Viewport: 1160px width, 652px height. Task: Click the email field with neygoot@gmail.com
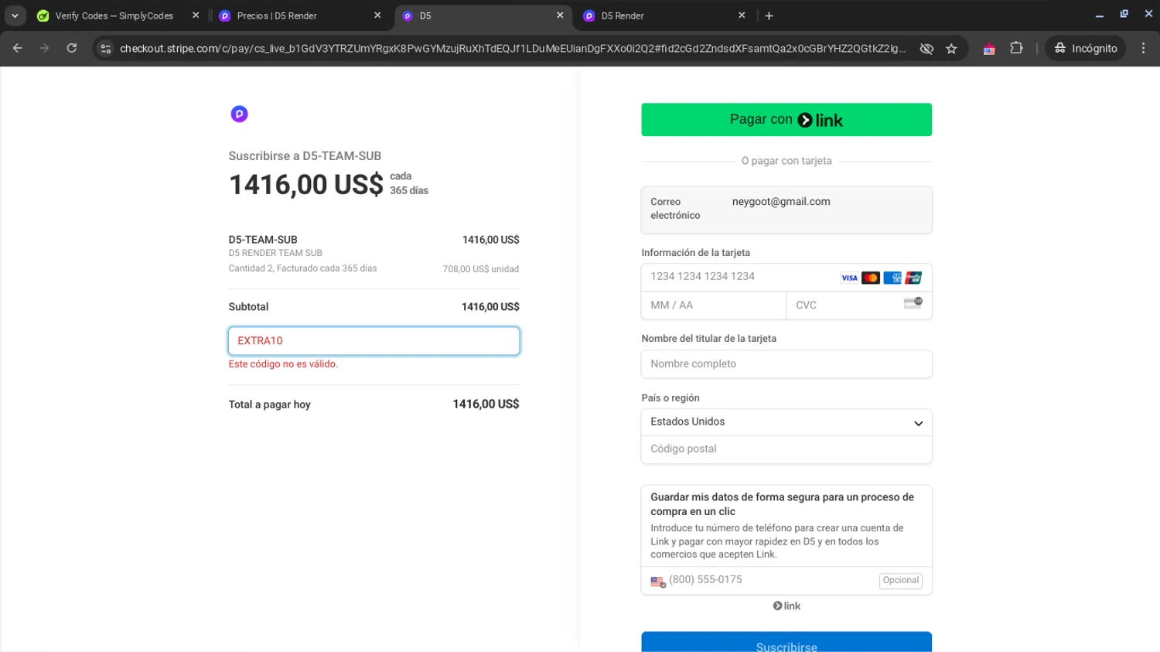pyautogui.click(x=786, y=210)
